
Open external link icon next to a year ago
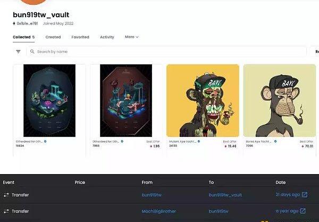[x=303, y=211]
